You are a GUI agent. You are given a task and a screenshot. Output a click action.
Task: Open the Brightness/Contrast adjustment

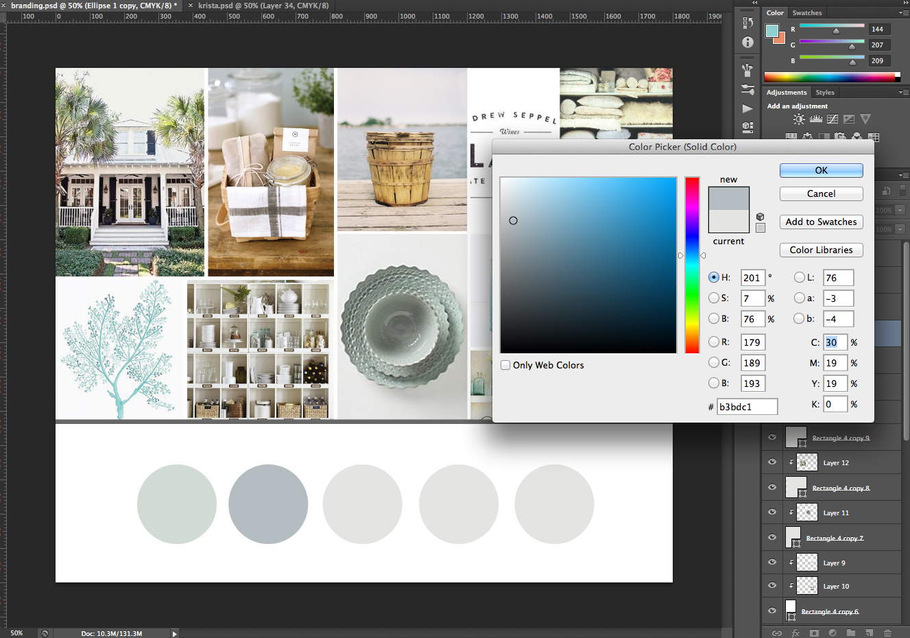798,118
